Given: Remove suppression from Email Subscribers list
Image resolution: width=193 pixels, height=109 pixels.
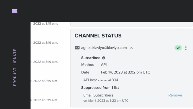Looking at the screenshot, I should 175,95.
